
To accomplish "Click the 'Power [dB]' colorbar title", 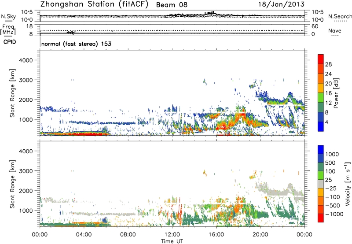I will click(x=336, y=93).
